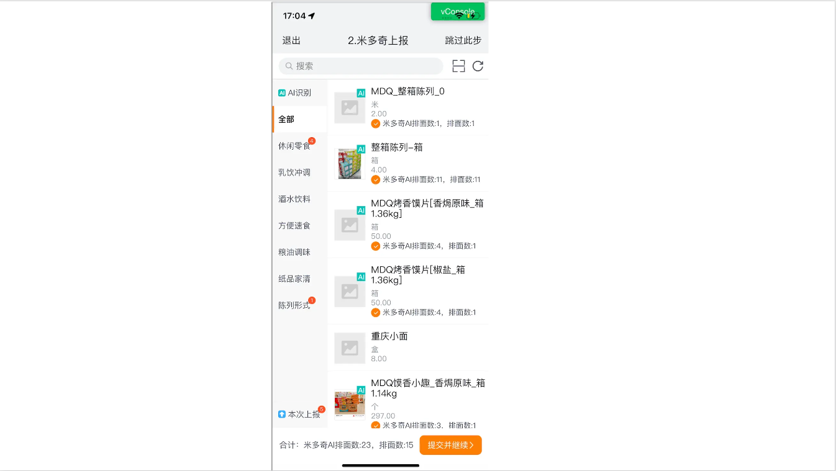Open the 方便速食 category
The image size is (836, 471).
pos(299,226)
